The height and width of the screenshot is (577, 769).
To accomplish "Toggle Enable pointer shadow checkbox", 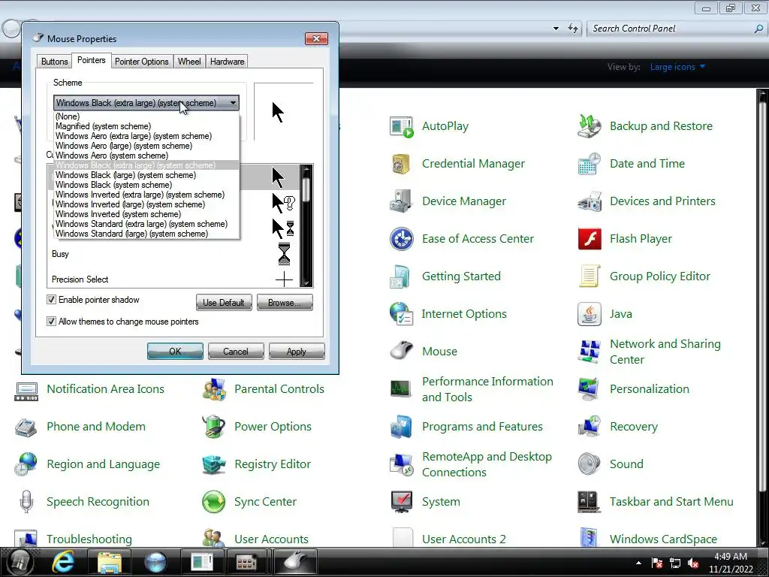I will point(51,300).
